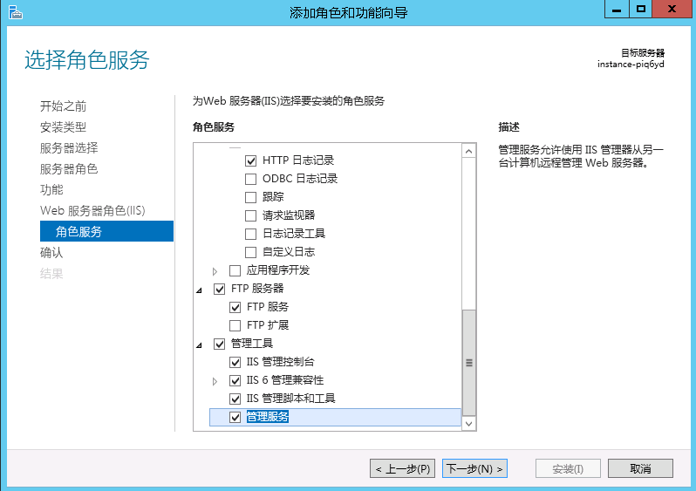696x491 pixels.
Task: Maximize the wizard window
Action: tap(640, 9)
